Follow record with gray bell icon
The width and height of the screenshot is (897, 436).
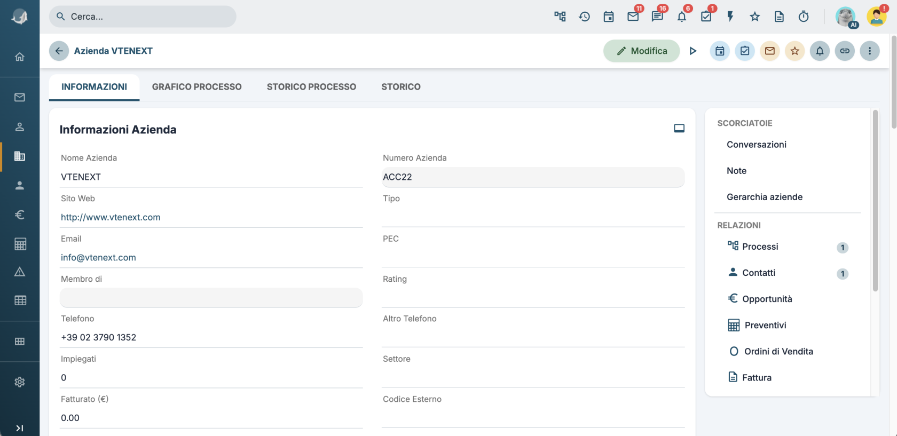tap(820, 51)
